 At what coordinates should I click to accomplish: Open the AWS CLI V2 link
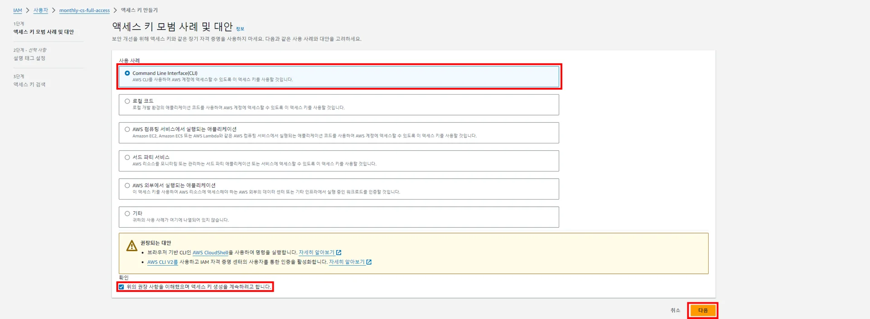pyautogui.click(x=162, y=262)
